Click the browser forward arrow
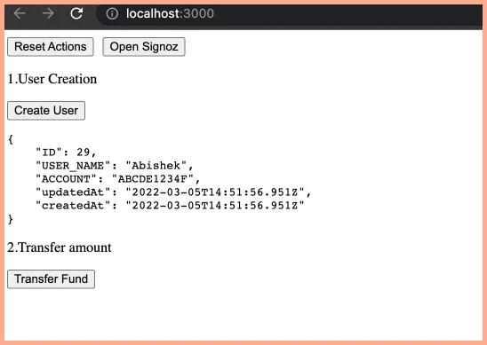The width and height of the screenshot is (487, 345). pyautogui.click(x=48, y=13)
